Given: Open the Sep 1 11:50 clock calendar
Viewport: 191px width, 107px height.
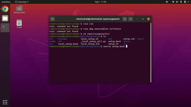Looking at the screenshot, I should (101, 2).
